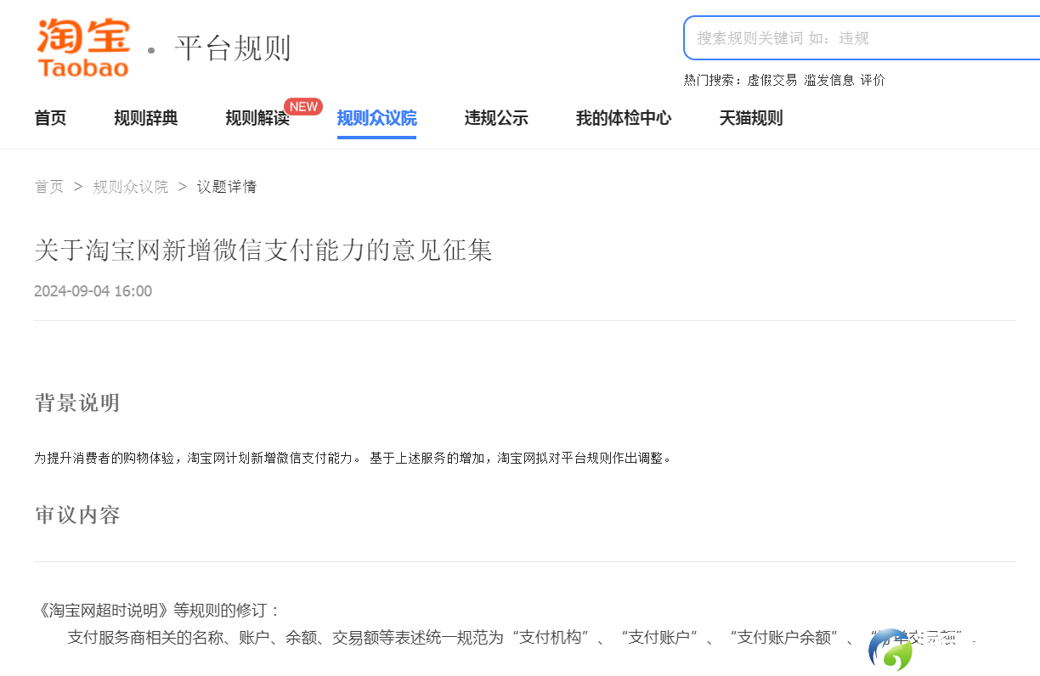The image size is (1040, 676).
Task: Open the 天猫规则 tab
Action: [x=751, y=118]
